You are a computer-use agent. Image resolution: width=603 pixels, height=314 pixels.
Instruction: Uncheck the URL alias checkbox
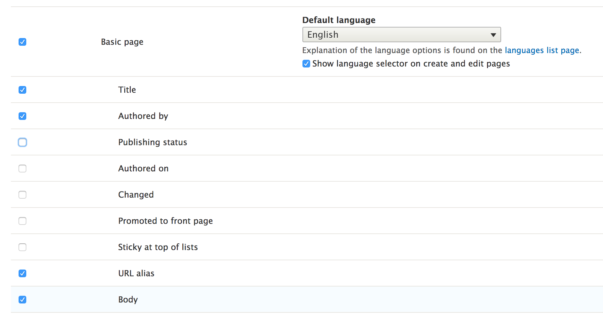(x=22, y=273)
